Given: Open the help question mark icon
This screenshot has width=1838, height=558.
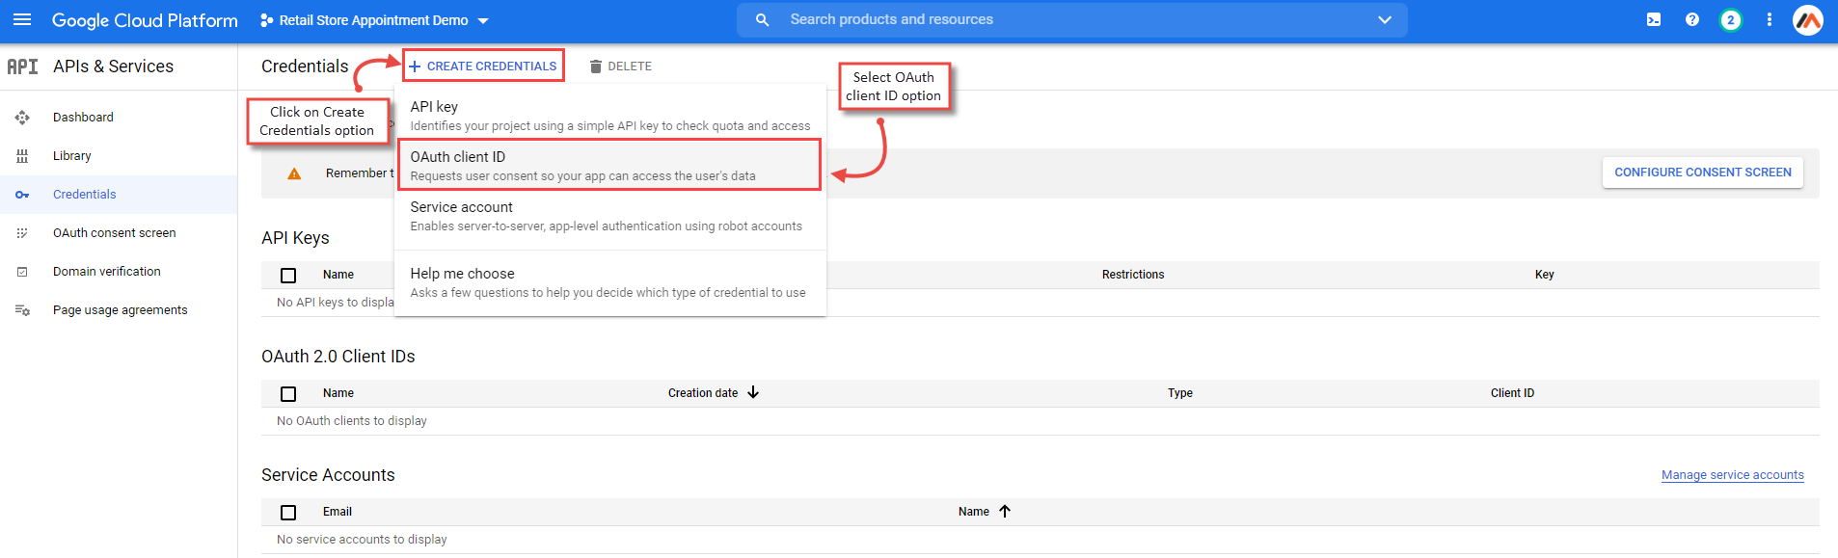Looking at the screenshot, I should pyautogui.click(x=1692, y=19).
